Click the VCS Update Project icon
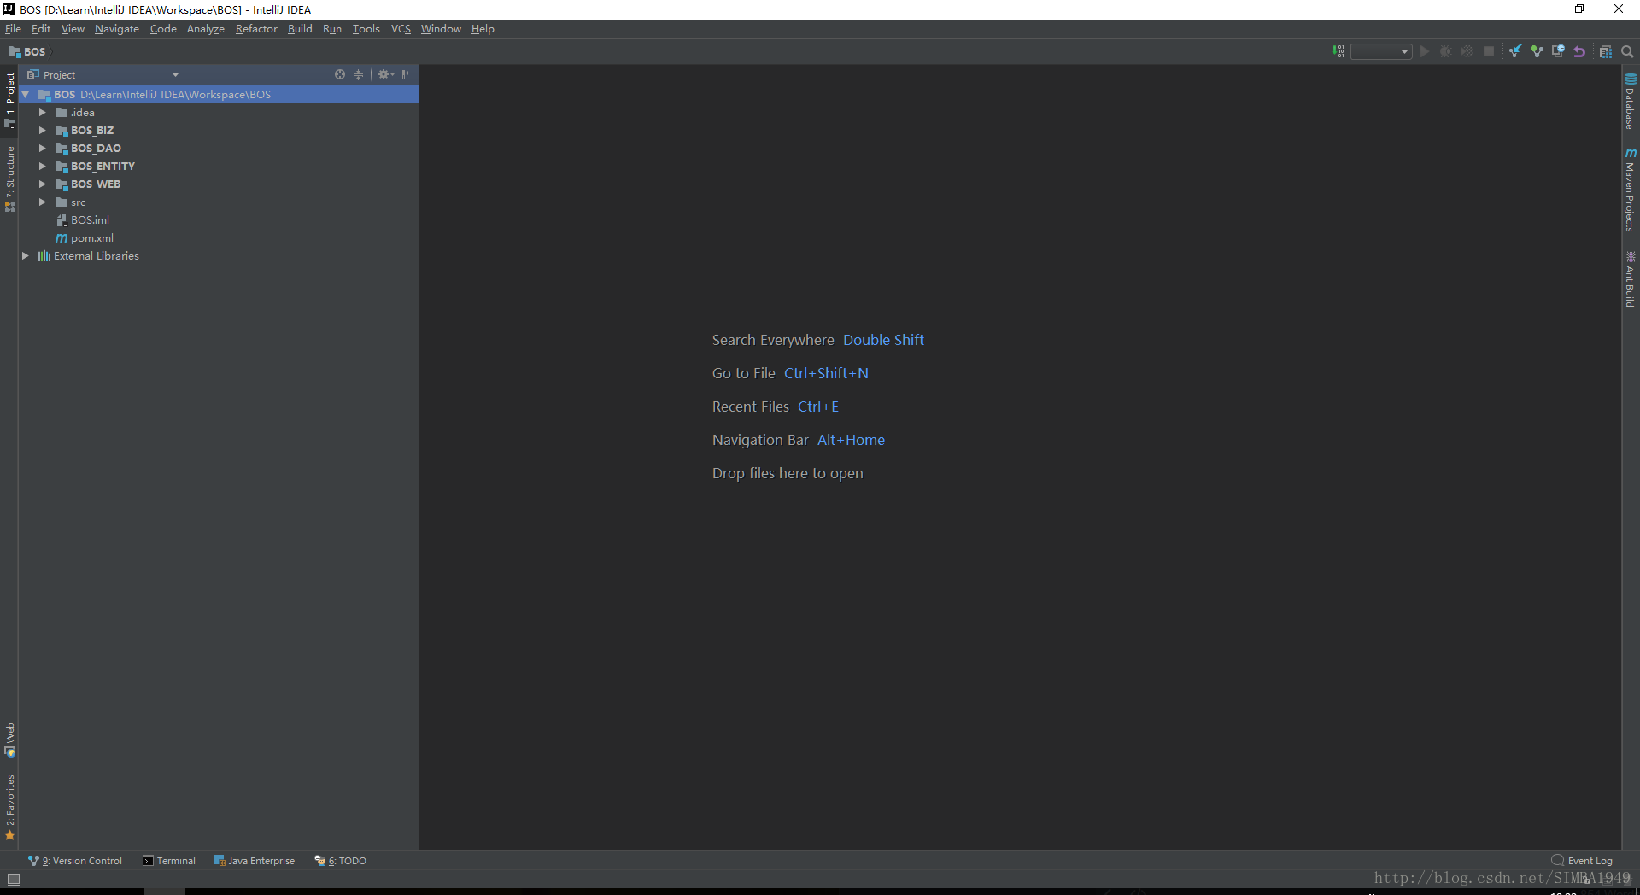The height and width of the screenshot is (895, 1640). click(1514, 51)
